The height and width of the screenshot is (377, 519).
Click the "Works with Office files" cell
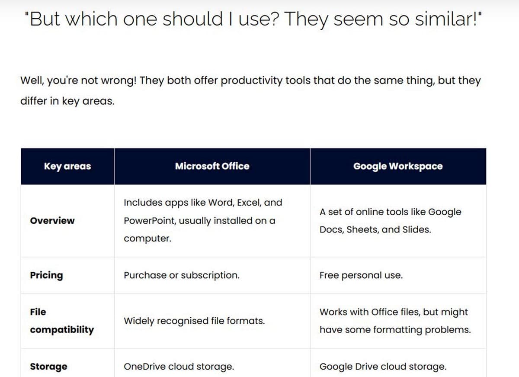(x=394, y=312)
